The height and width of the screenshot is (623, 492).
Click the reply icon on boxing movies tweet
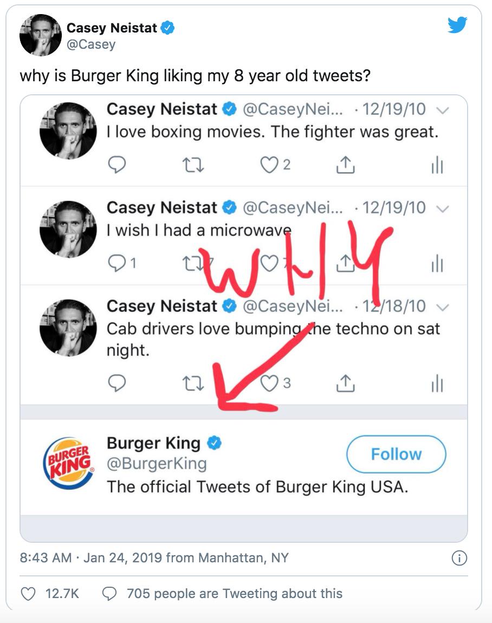click(x=117, y=165)
